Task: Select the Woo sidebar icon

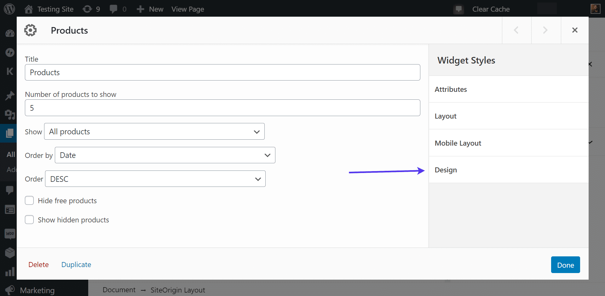Action: pos(10,234)
